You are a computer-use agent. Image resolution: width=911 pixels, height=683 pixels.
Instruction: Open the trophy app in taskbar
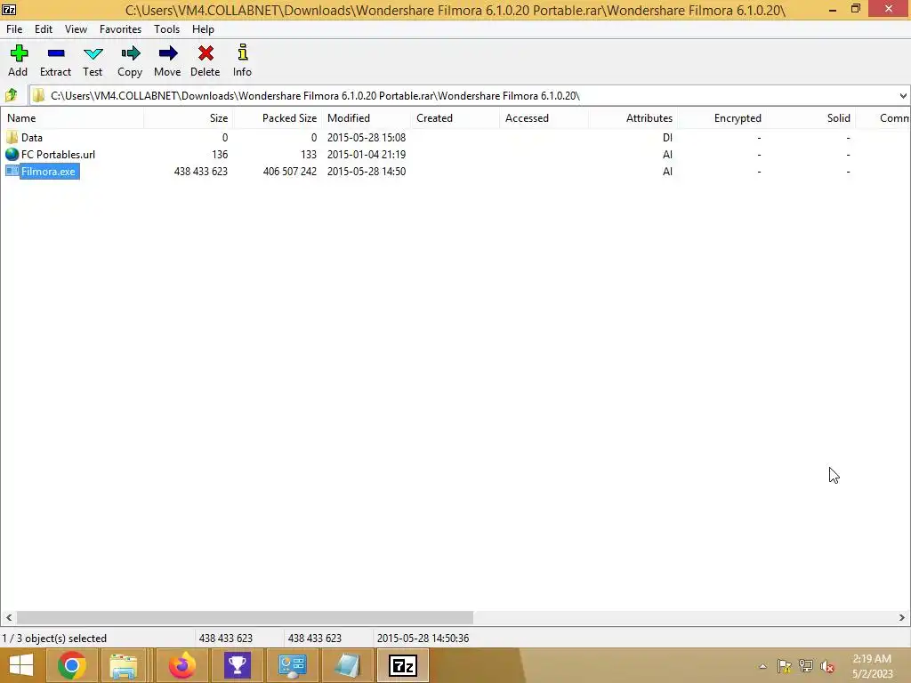[237, 665]
